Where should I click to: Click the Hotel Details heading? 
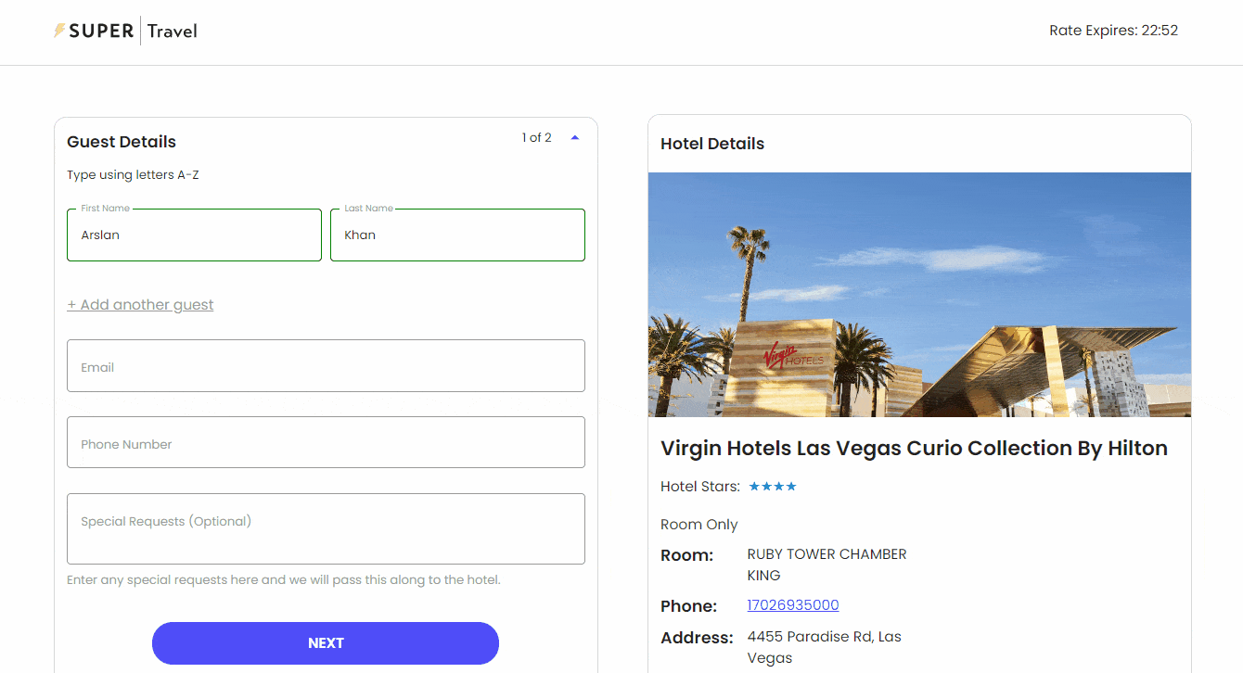pos(712,144)
